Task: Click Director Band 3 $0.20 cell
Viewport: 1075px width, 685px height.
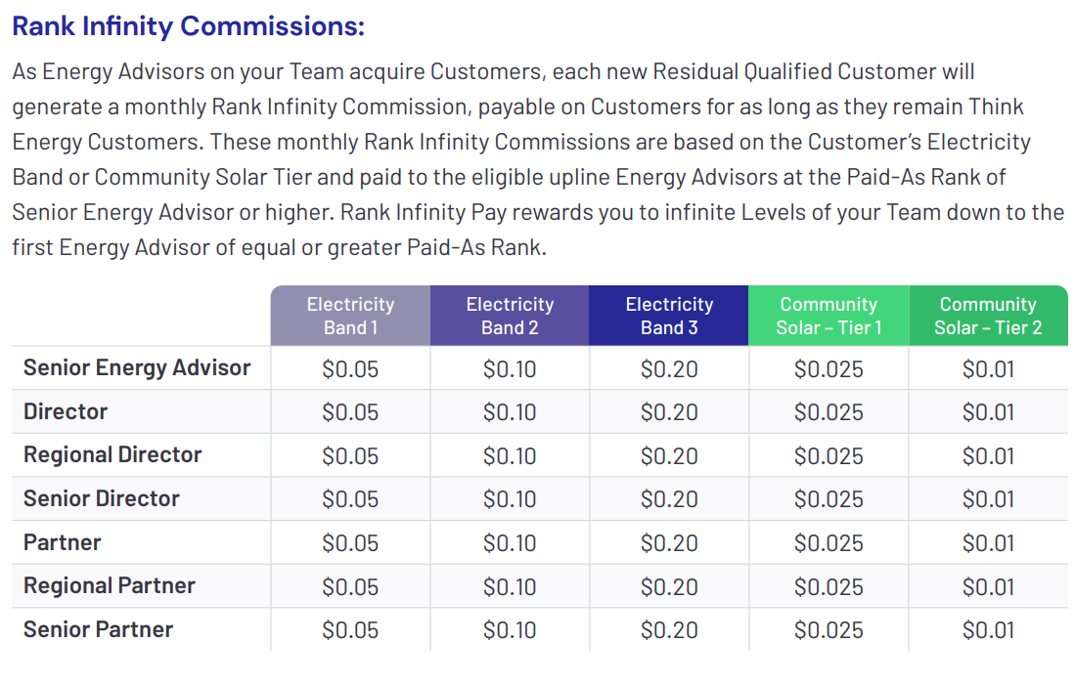Action: point(669,411)
